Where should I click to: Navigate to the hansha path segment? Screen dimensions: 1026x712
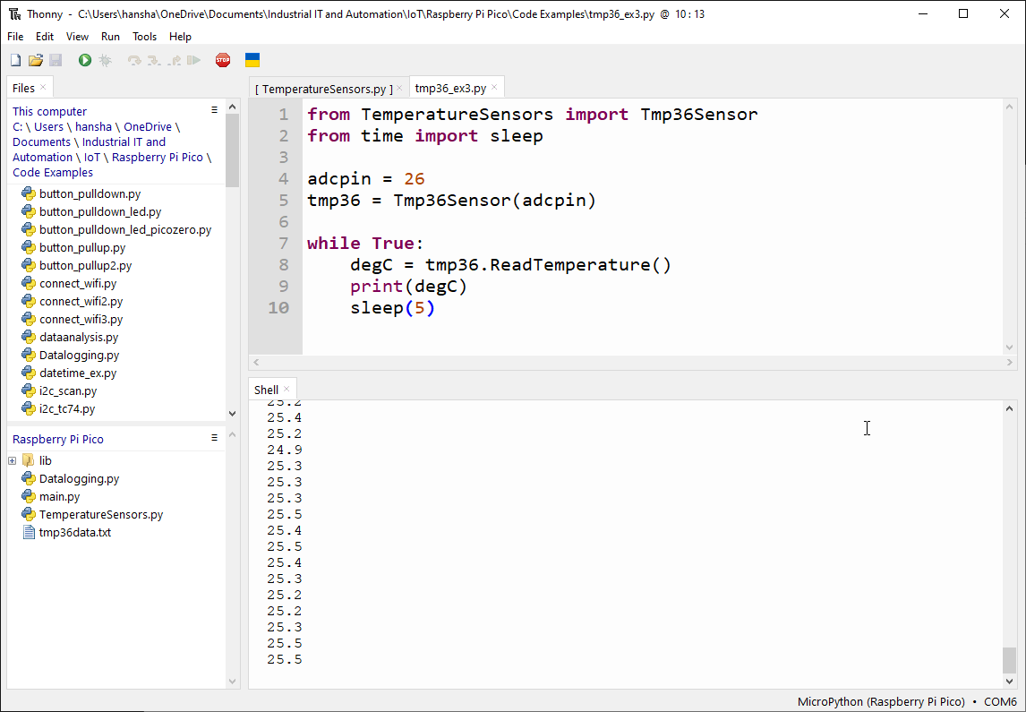coord(94,126)
